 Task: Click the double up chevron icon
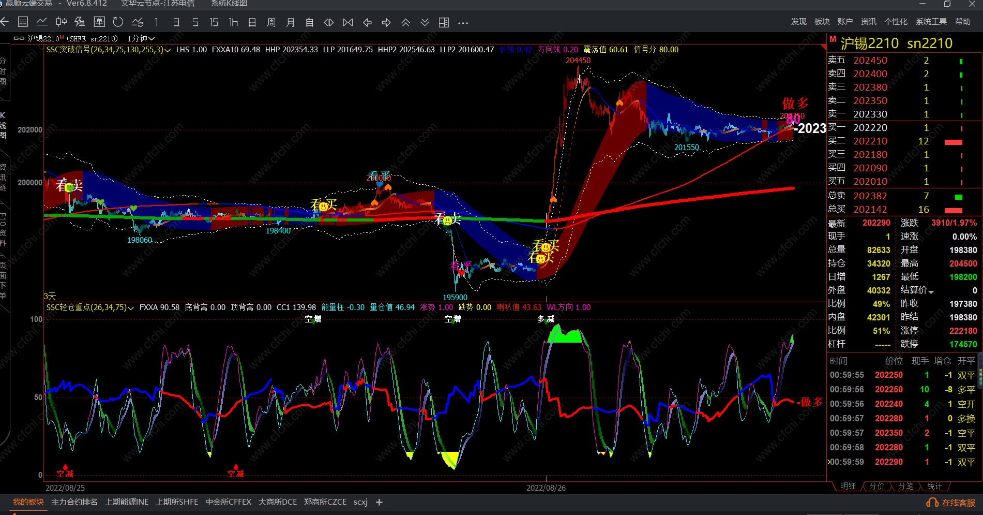click(405, 22)
